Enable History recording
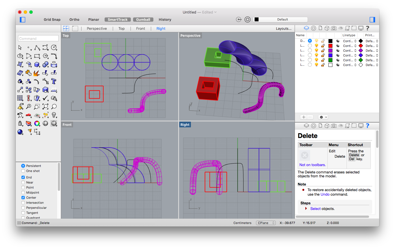395x249 pixels. click(x=165, y=20)
